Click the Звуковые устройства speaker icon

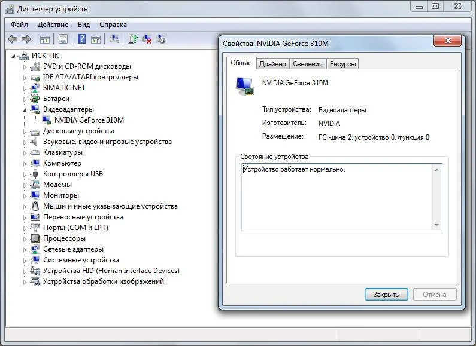tap(35, 142)
